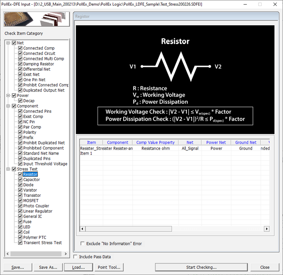The width and height of the screenshot is (283, 275).
Task: Click the Save As... button
Action: pyautogui.click(x=48, y=267)
